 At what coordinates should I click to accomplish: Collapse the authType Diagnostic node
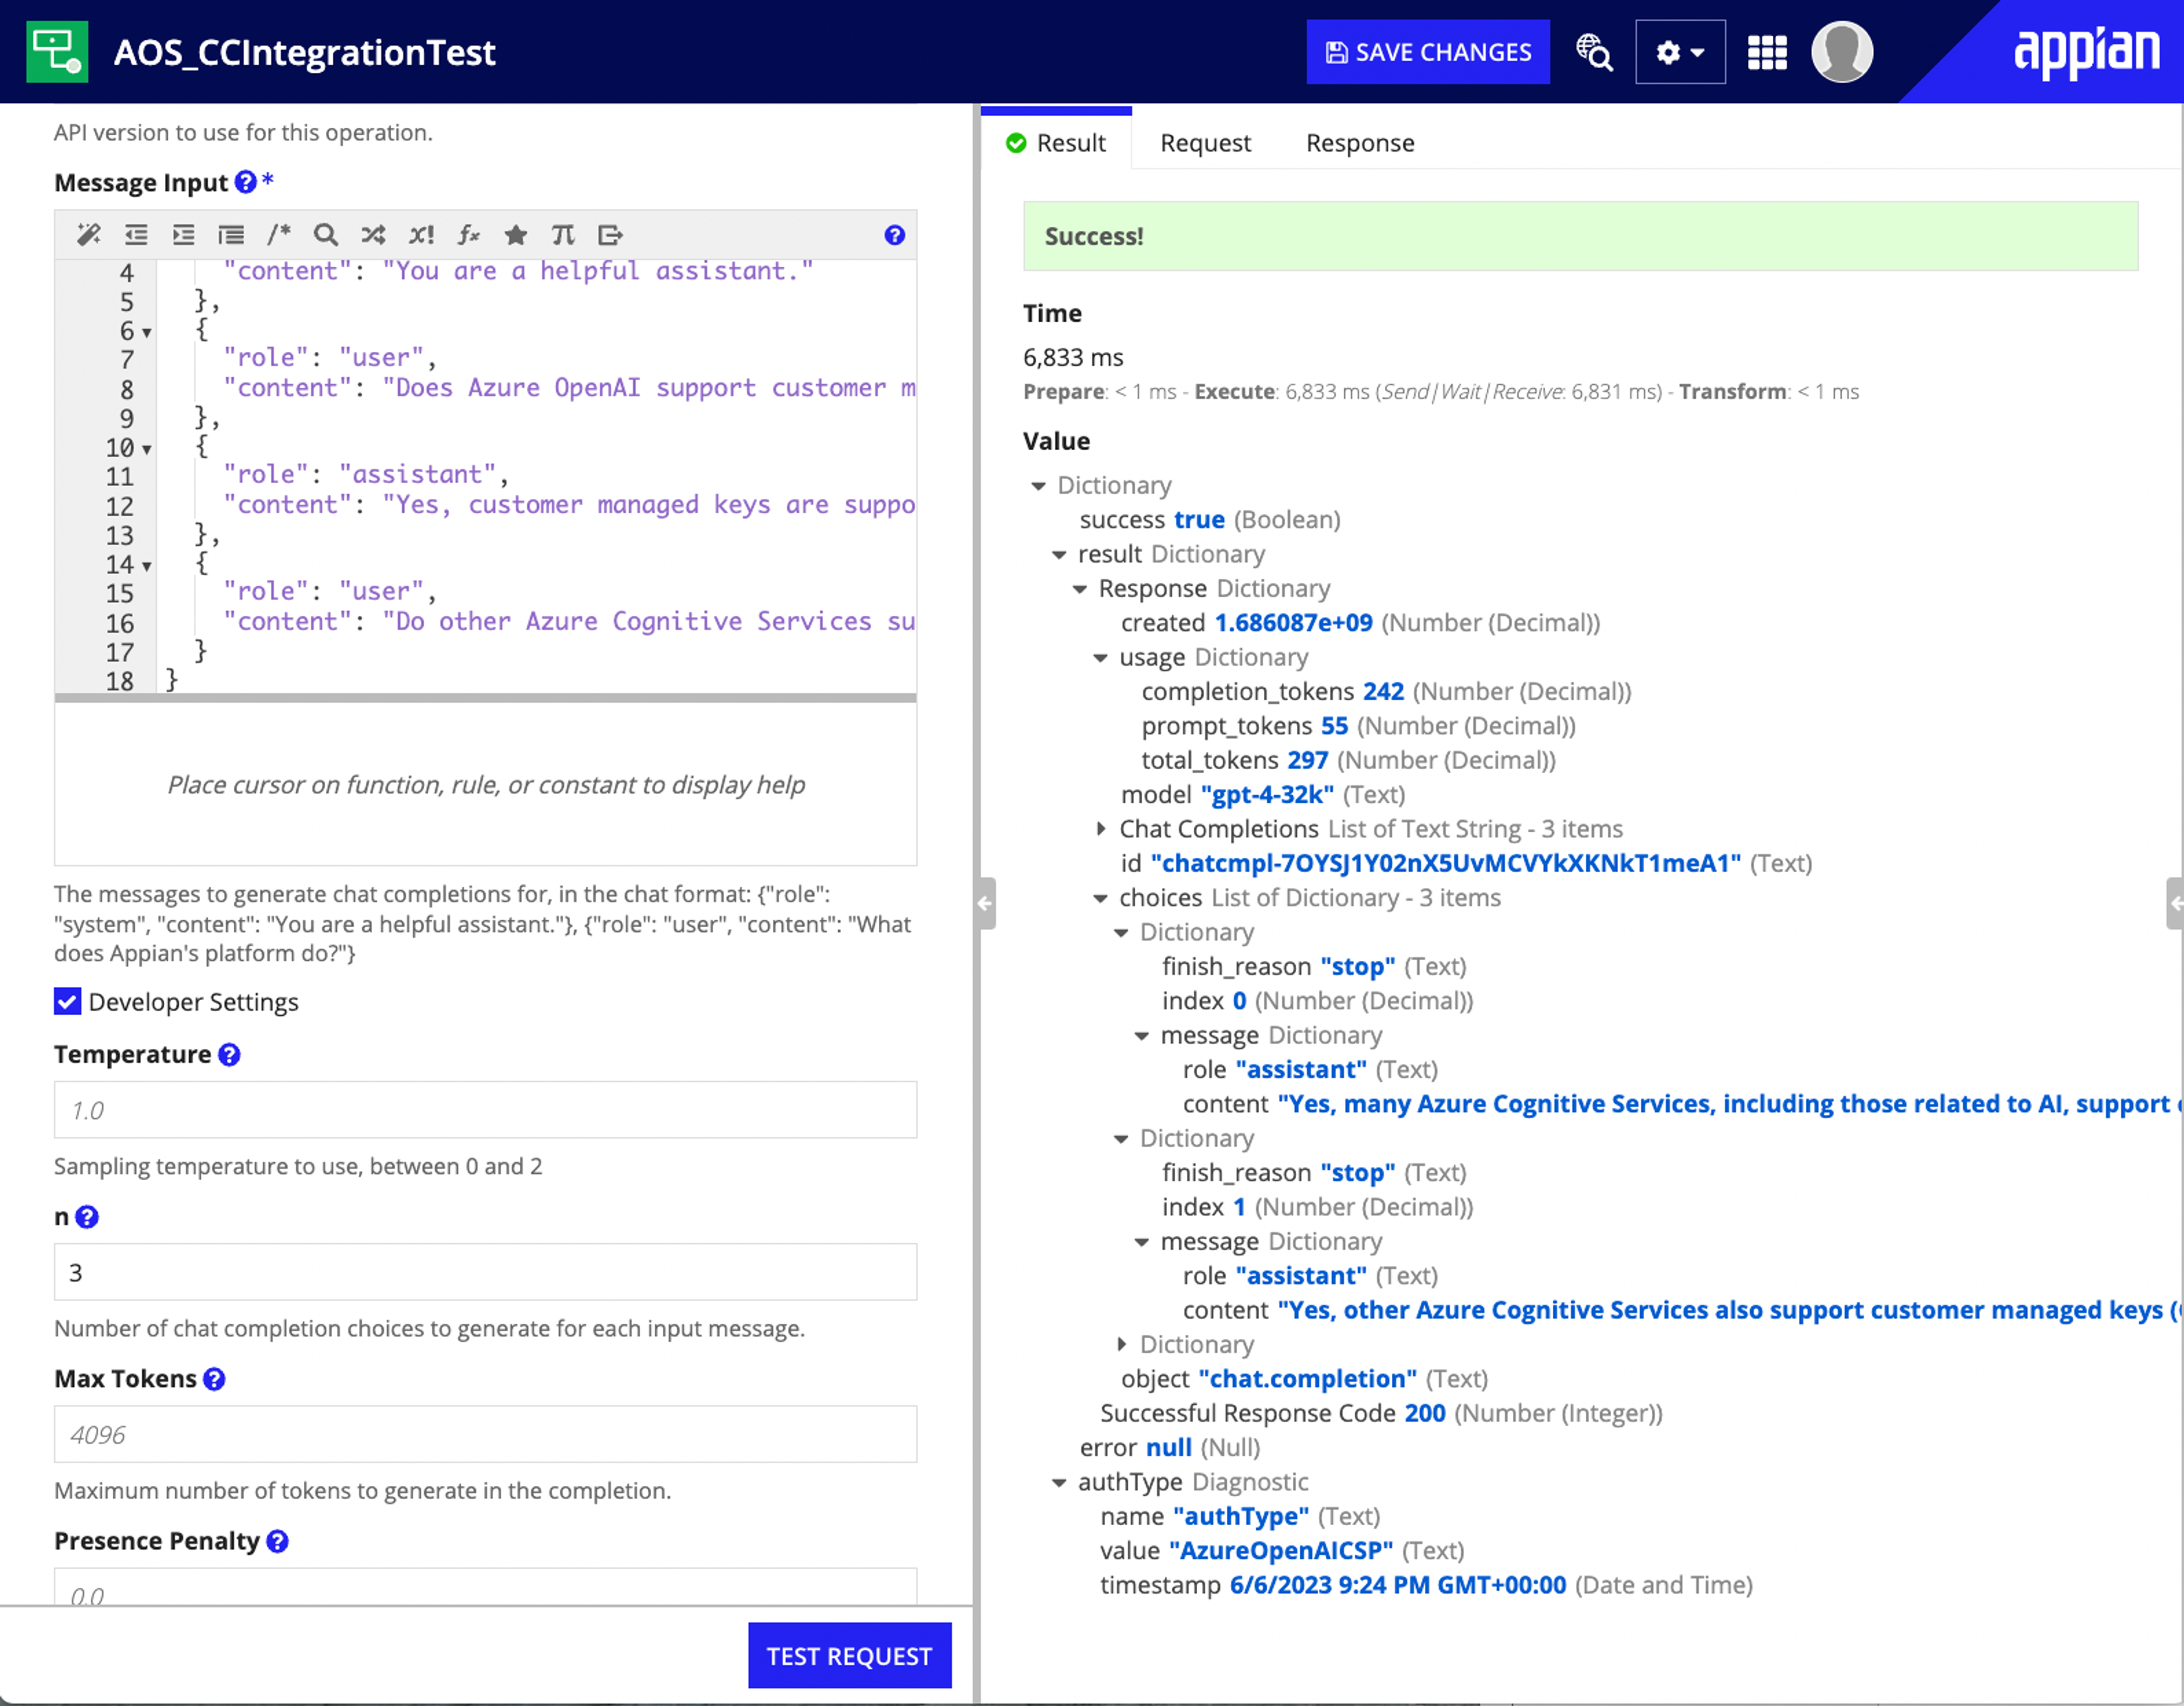click(x=1059, y=1482)
